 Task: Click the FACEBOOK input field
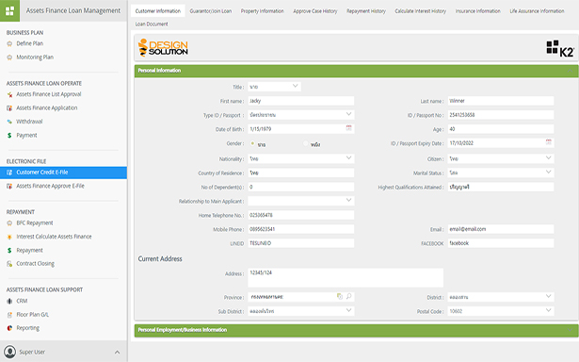pyautogui.click(x=501, y=243)
